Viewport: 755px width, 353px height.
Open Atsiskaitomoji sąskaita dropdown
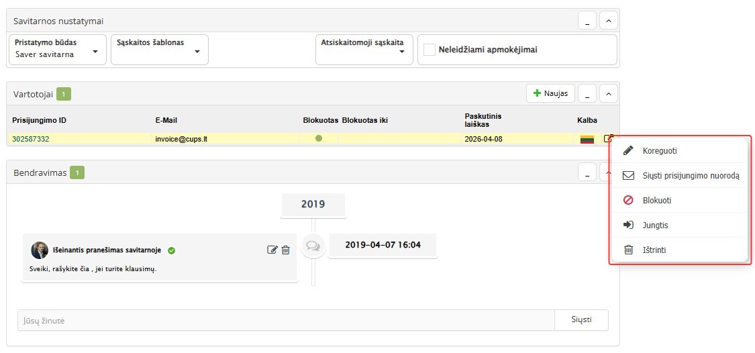[x=364, y=50]
